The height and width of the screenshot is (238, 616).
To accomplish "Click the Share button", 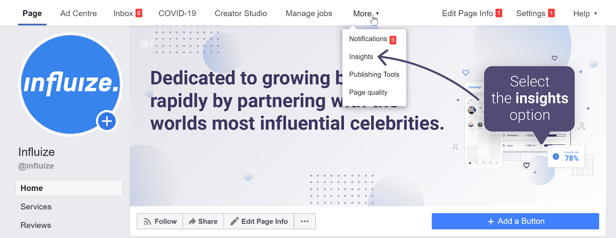I will (203, 221).
